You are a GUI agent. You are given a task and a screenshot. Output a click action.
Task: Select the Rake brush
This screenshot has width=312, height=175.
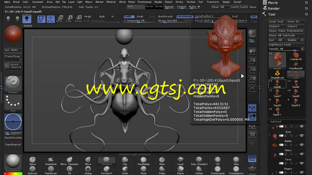tap(162, 161)
